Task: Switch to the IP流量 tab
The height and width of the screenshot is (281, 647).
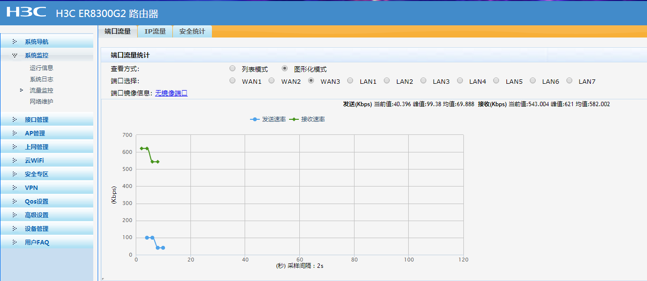Action: tap(155, 31)
